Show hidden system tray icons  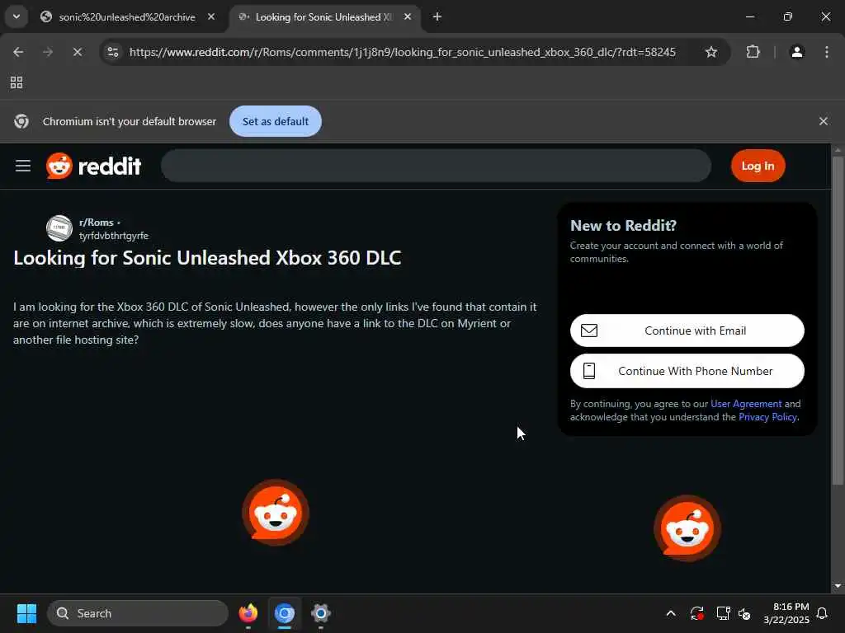(670, 613)
